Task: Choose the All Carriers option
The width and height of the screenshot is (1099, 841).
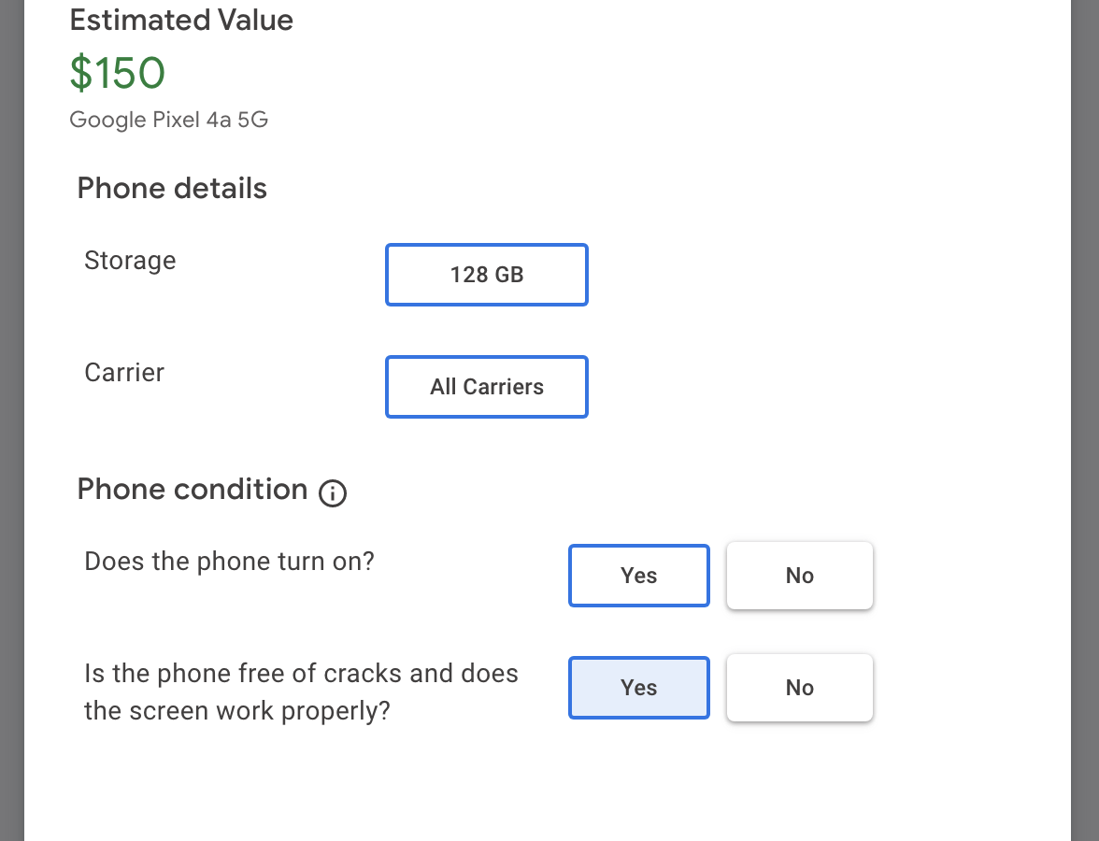Action: [487, 387]
